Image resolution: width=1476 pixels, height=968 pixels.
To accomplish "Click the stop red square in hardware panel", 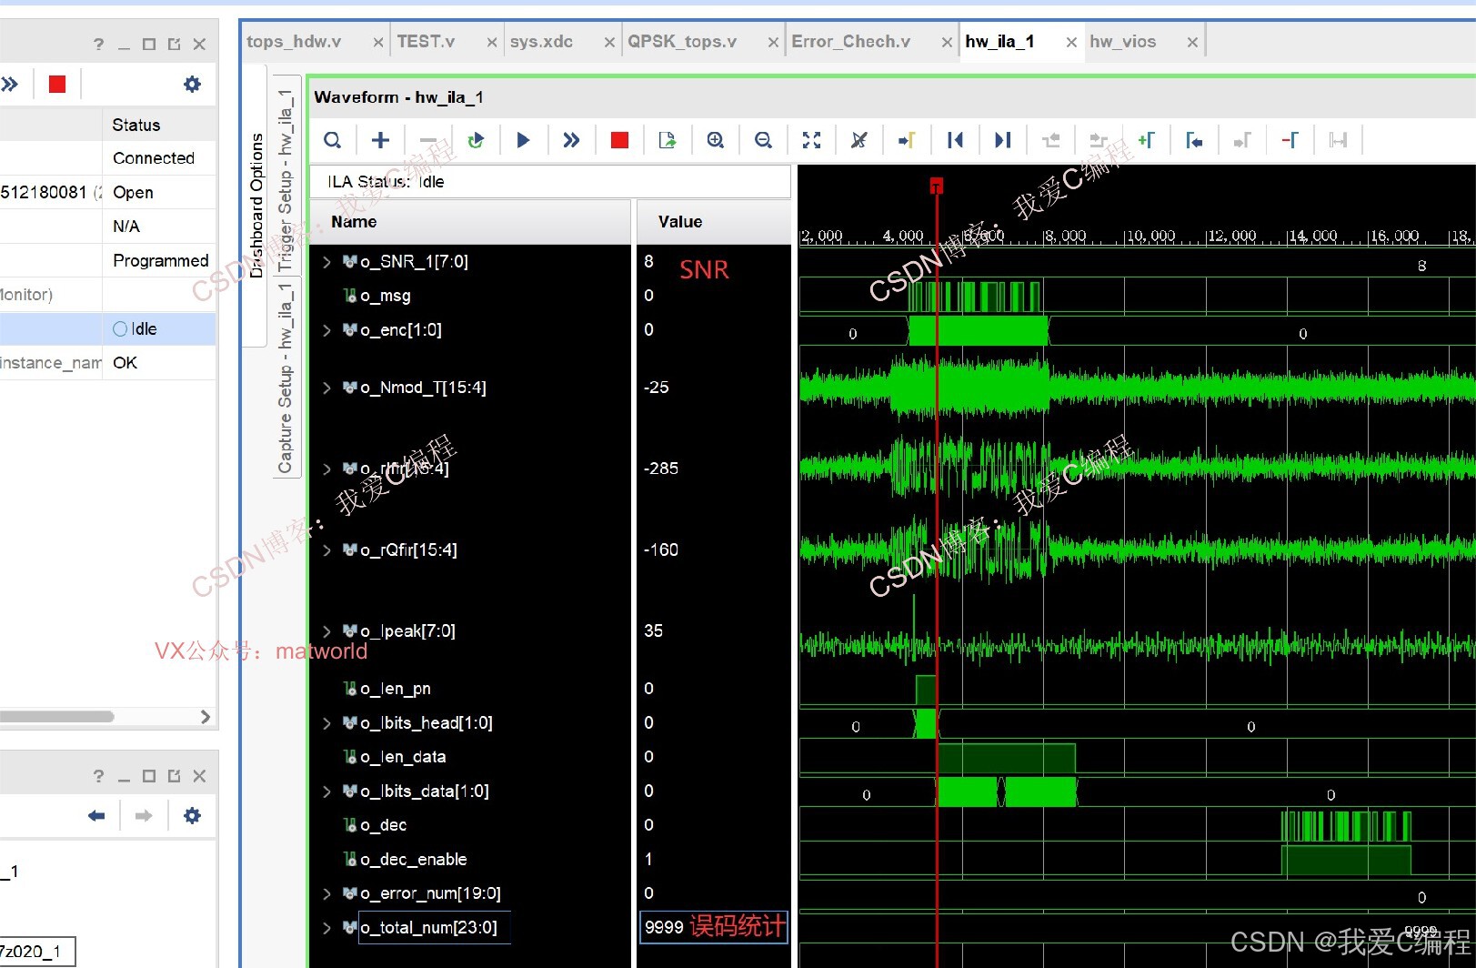I will click(57, 85).
